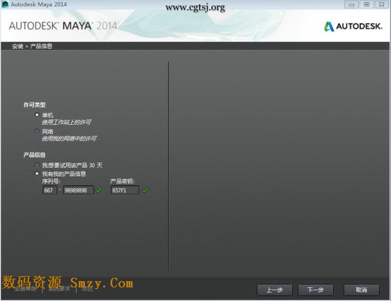Click the serial number field containing 98989898

point(78,190)
